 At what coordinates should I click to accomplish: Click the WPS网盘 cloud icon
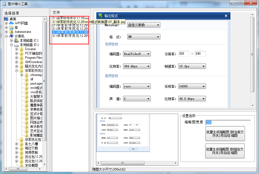tap(11, 23)
